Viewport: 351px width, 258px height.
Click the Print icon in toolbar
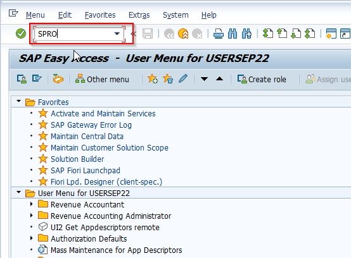tap(218, 34)
